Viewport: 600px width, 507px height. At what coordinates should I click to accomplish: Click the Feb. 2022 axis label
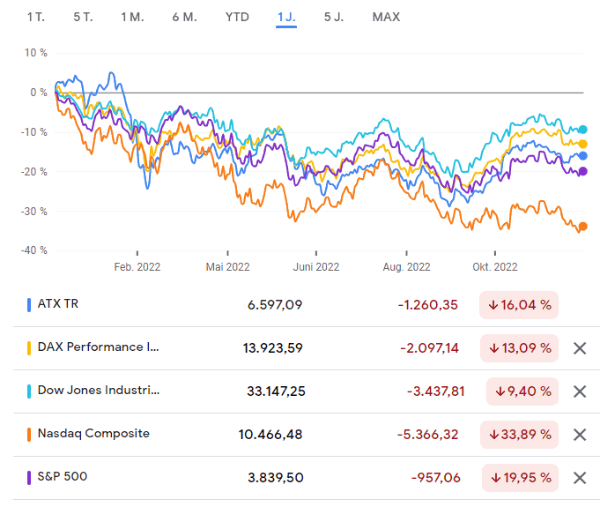137,267
